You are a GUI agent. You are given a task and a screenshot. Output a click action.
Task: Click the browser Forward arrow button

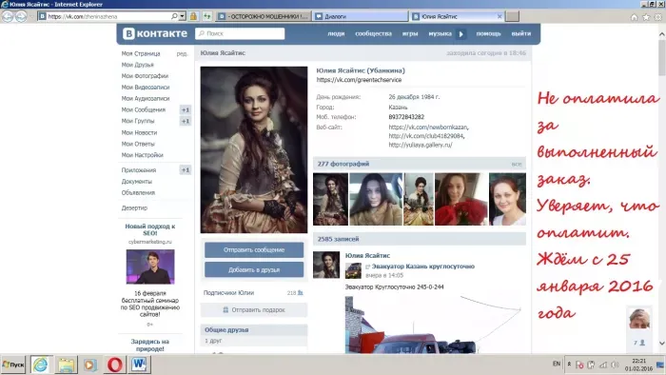pos(21,16)
